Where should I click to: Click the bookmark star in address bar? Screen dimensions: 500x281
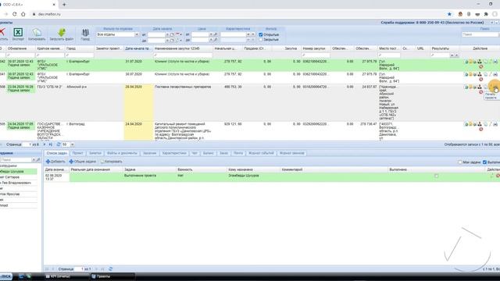pyautogui.click(x=449, y=14)
